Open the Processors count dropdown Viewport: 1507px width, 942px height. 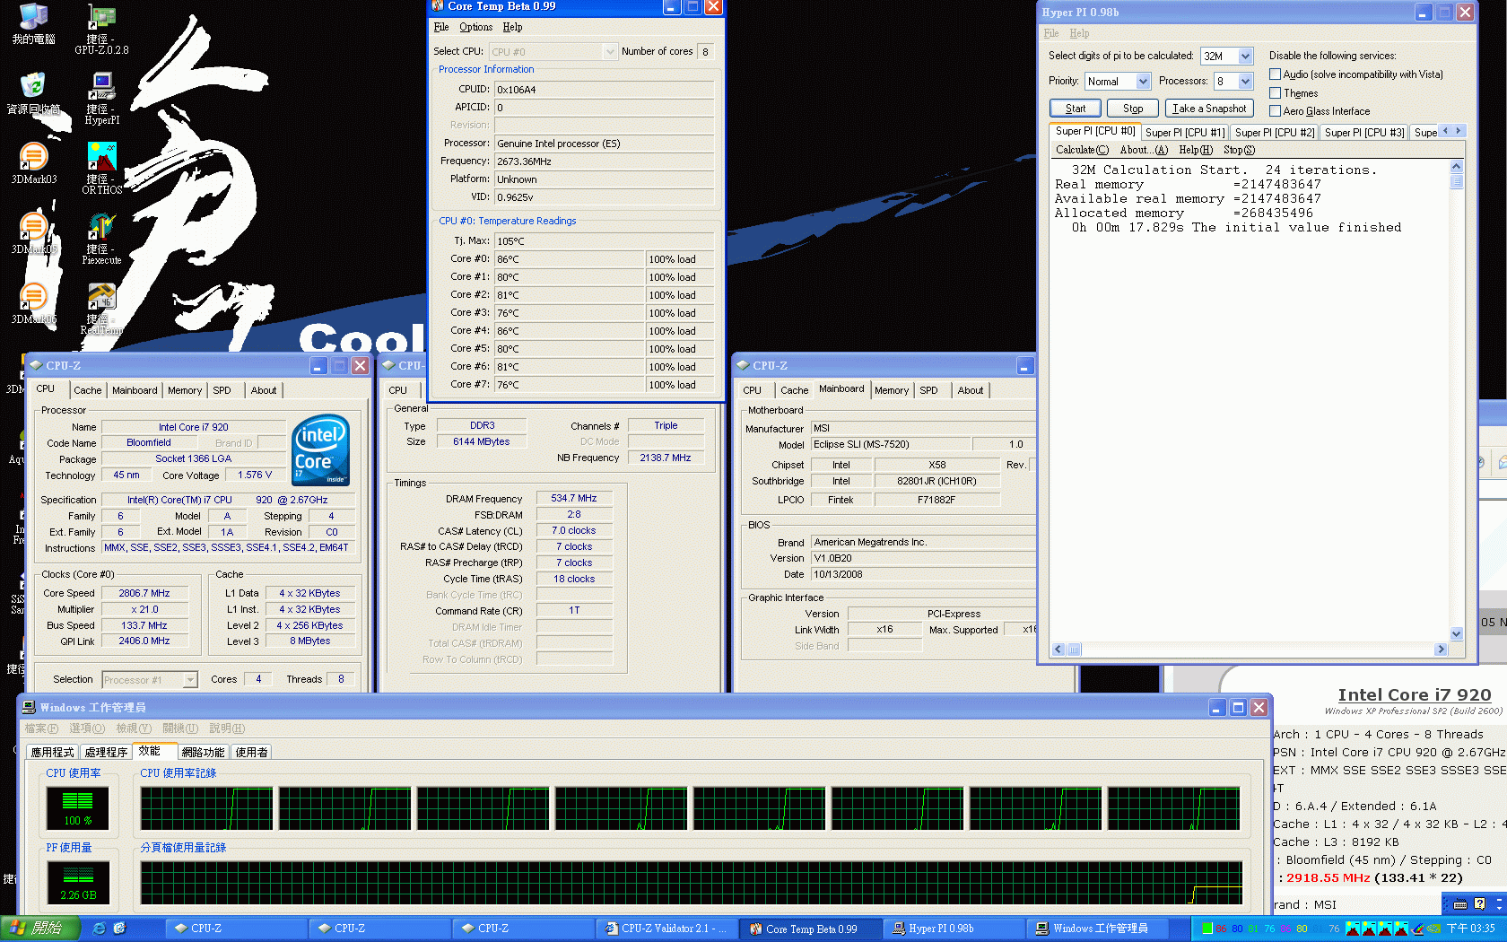[1245, 81]
